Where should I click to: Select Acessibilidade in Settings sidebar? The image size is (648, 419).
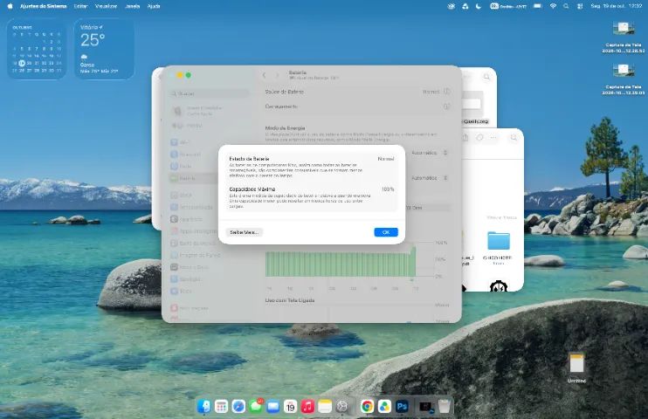(191, 207)
